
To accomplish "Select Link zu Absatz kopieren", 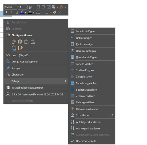I will (x=36, y=61).
